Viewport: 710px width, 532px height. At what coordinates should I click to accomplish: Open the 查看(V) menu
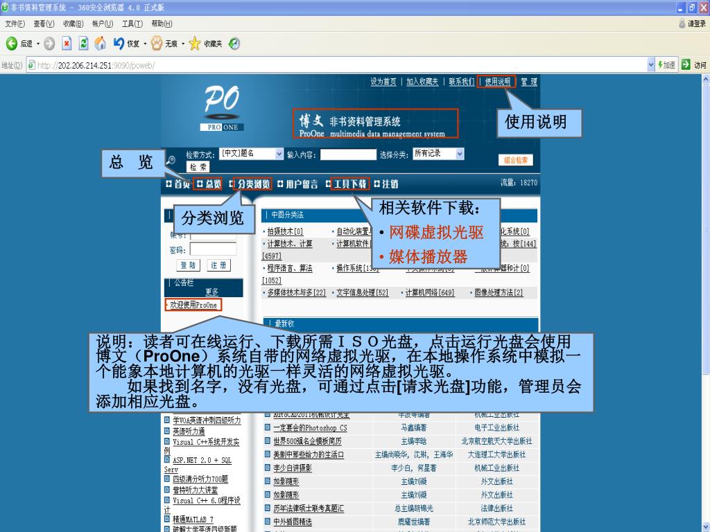point(44,24)
